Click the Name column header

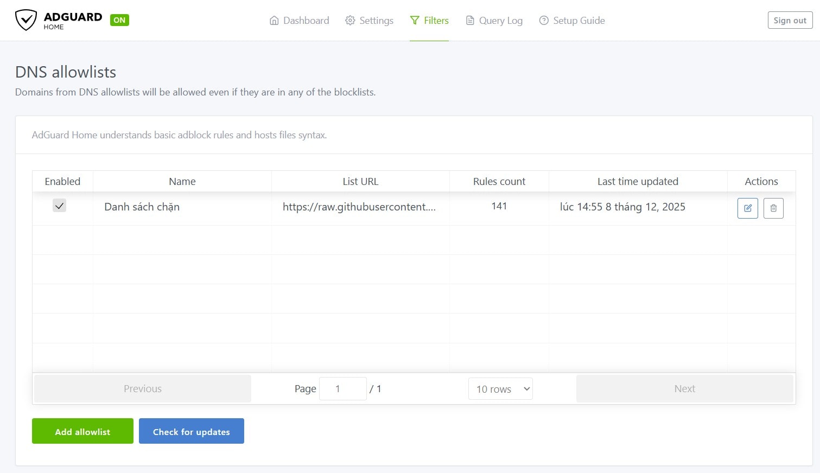click(x=182, y=182)
